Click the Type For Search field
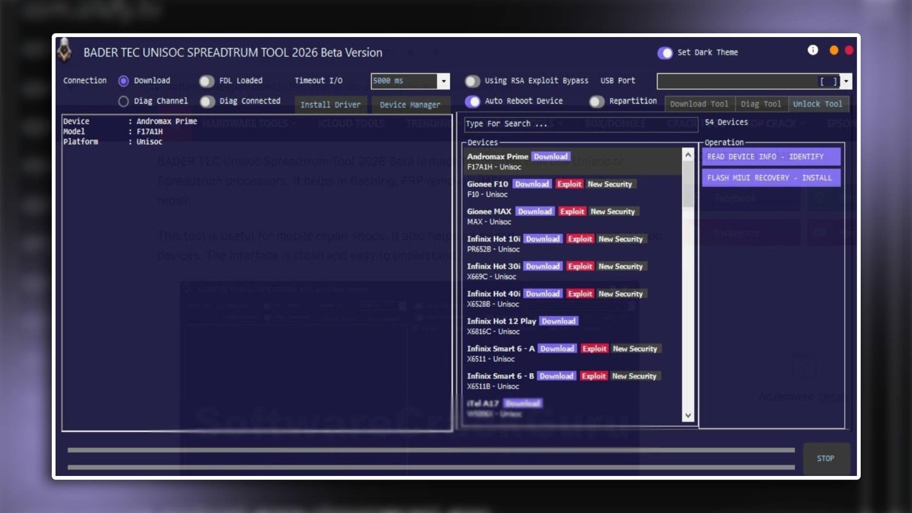 coord(580,124)
